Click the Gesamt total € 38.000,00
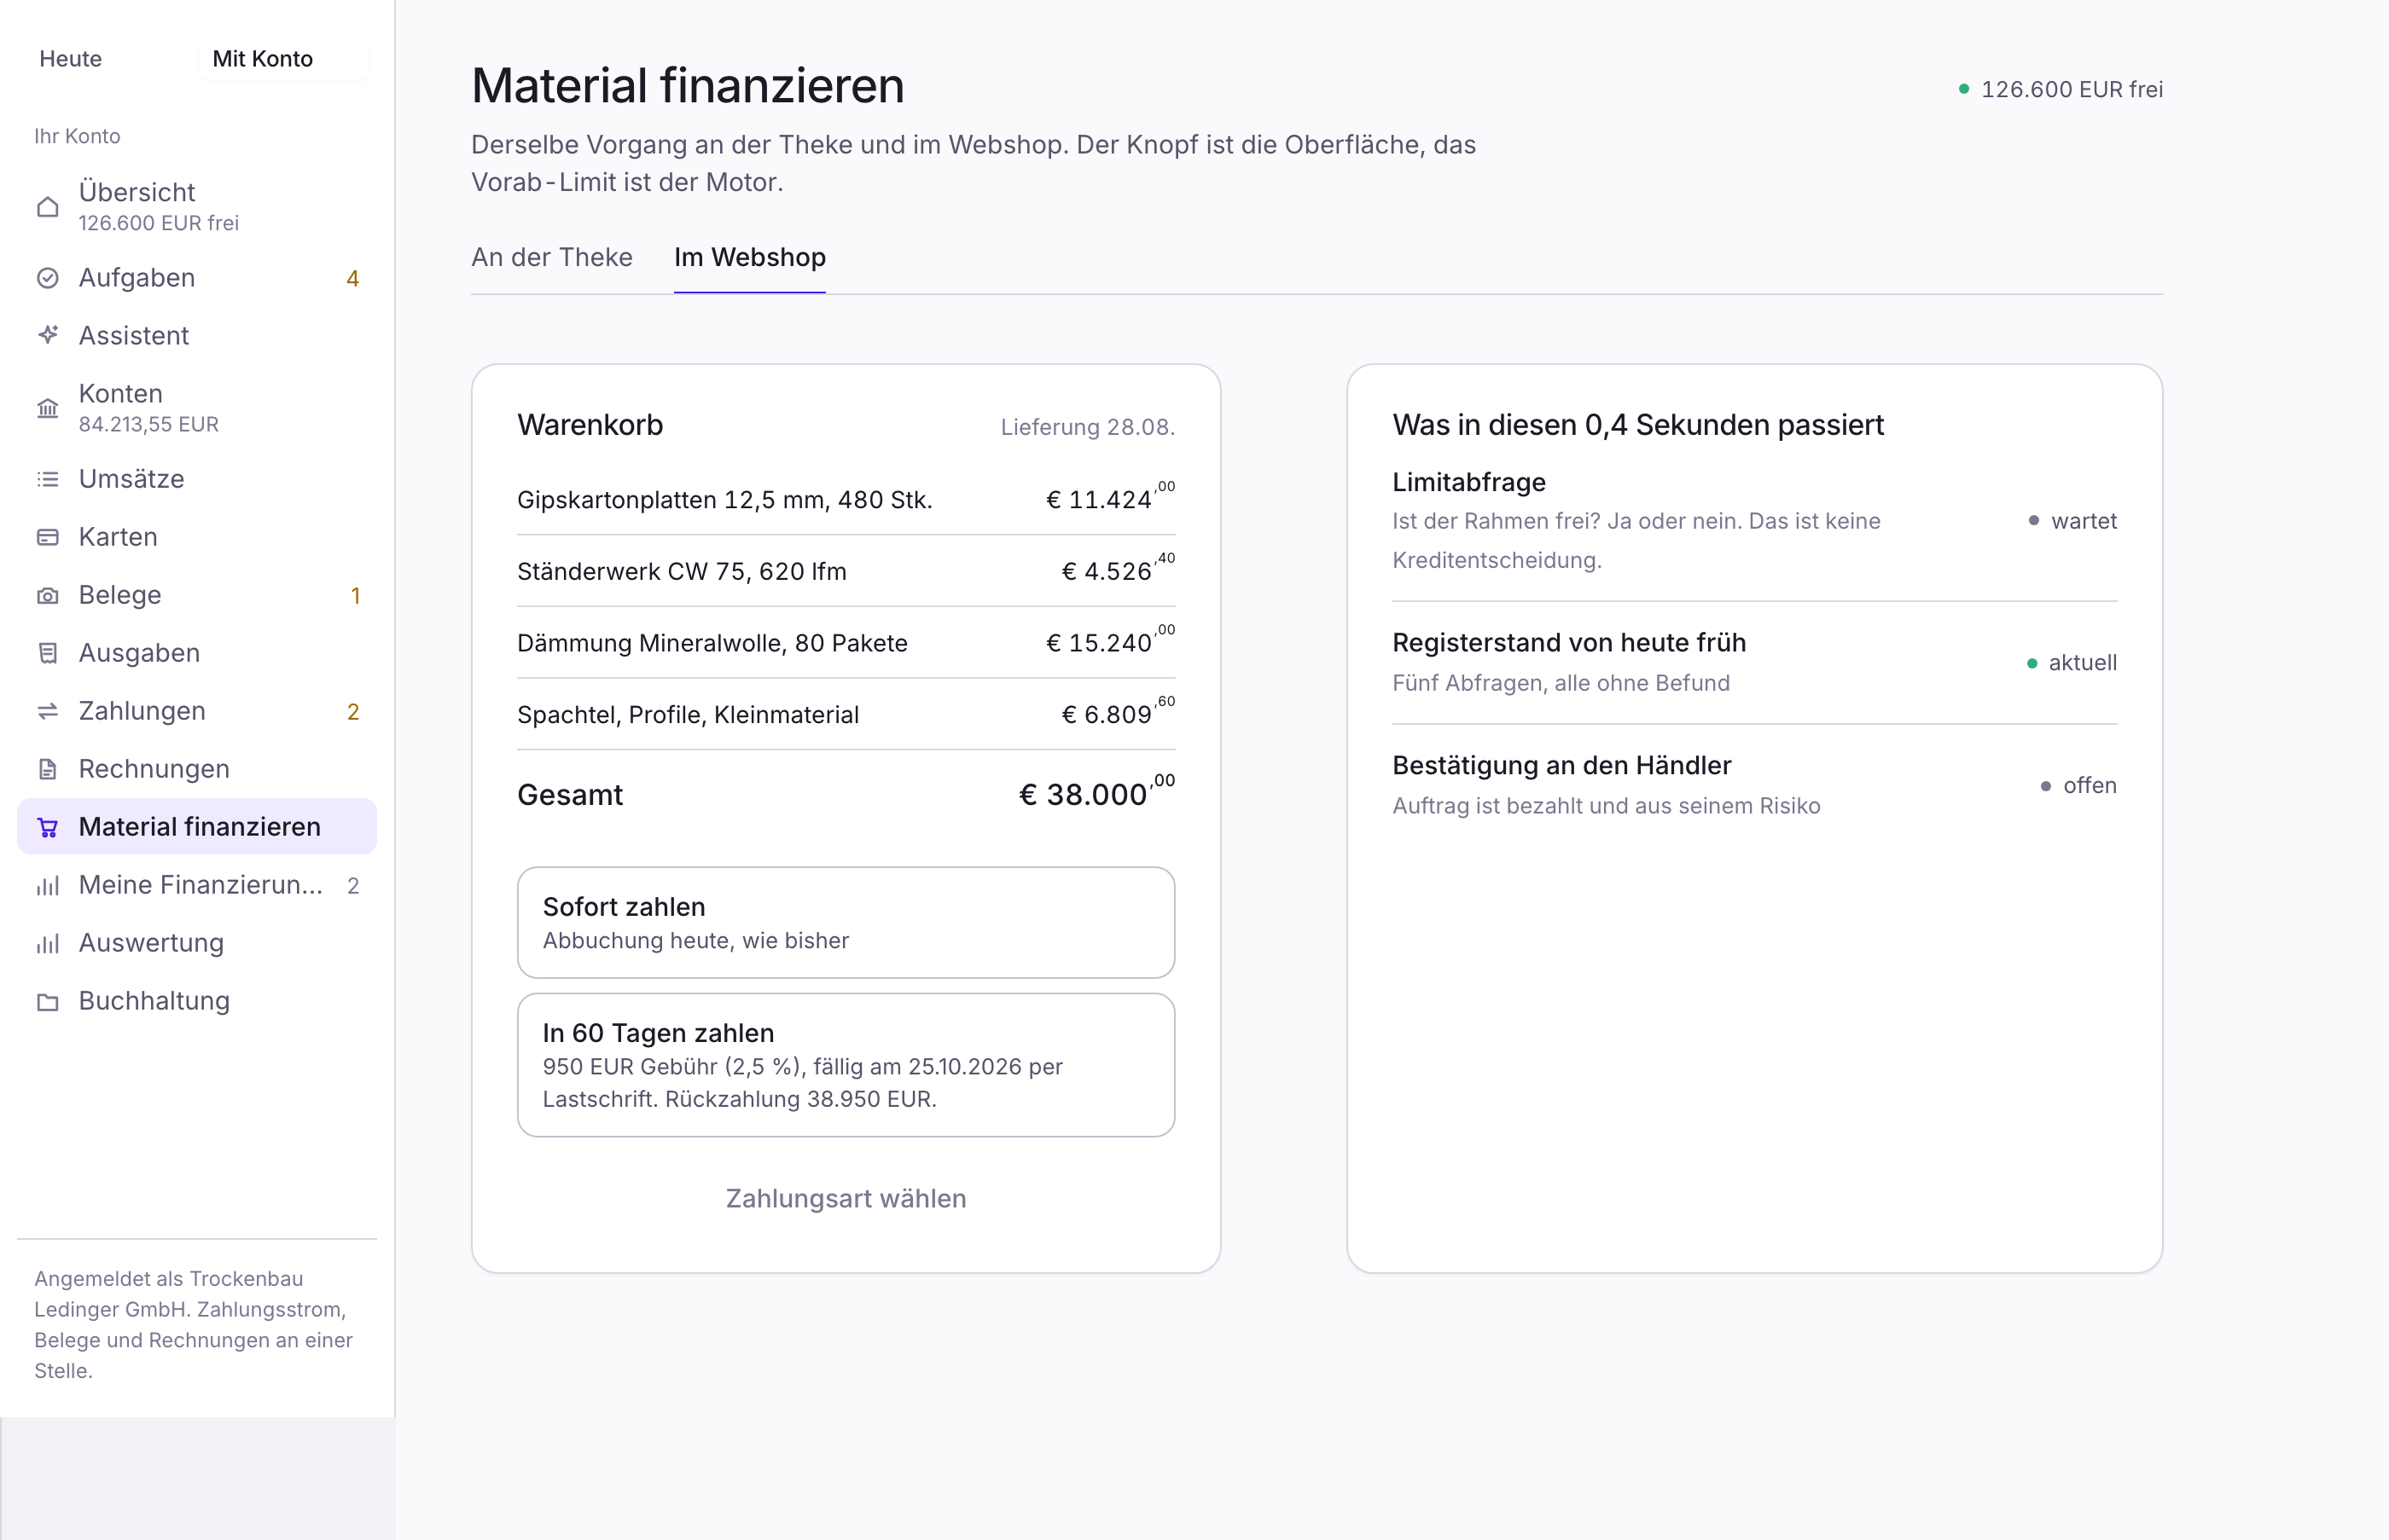Viewport: 2389px width, 1540px height. click(x=1096, y=793)
